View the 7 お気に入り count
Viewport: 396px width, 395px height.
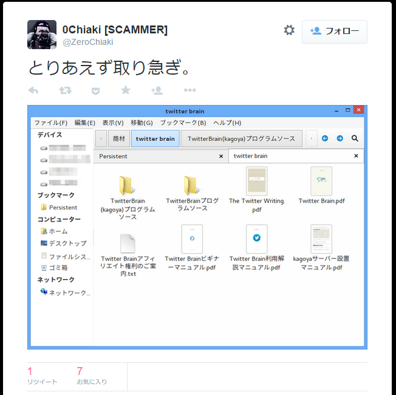[92, 376]
